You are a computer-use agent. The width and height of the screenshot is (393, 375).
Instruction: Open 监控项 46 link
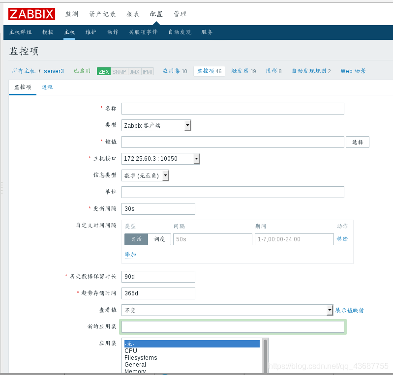pyautogui.click(x=209, y=71)
